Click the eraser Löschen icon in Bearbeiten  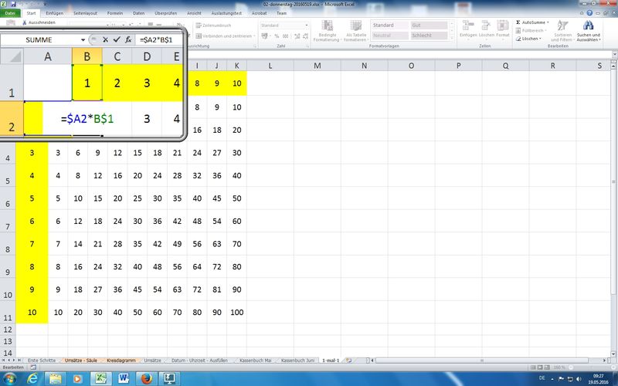[518, 39]
